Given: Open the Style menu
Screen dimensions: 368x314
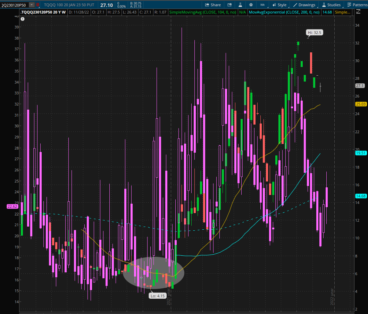Looking at the screenshot, I should pyautogui.click(x=280, y=5).
